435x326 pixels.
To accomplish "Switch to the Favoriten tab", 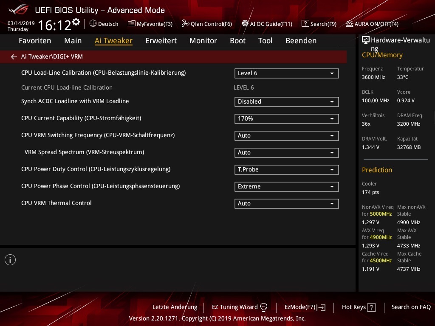I will point(35,41).
